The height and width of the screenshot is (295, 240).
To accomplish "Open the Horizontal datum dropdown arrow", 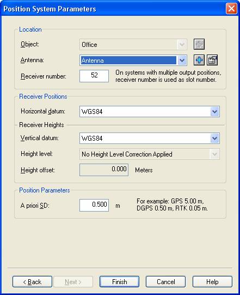I will click(x=214, y=112).
